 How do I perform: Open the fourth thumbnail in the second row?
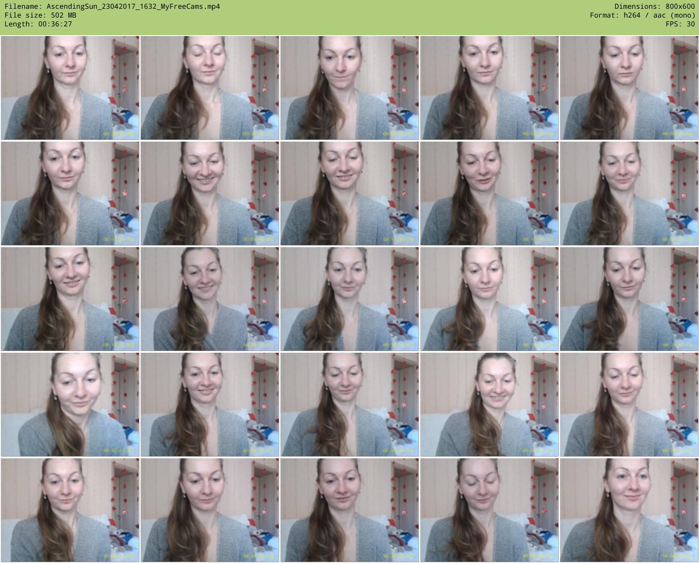pos(489,194)
